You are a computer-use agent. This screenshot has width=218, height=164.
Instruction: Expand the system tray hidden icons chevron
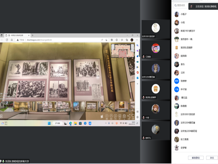click(x=106, y=123)
